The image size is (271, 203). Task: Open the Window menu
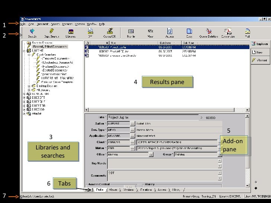coord(92,24)
